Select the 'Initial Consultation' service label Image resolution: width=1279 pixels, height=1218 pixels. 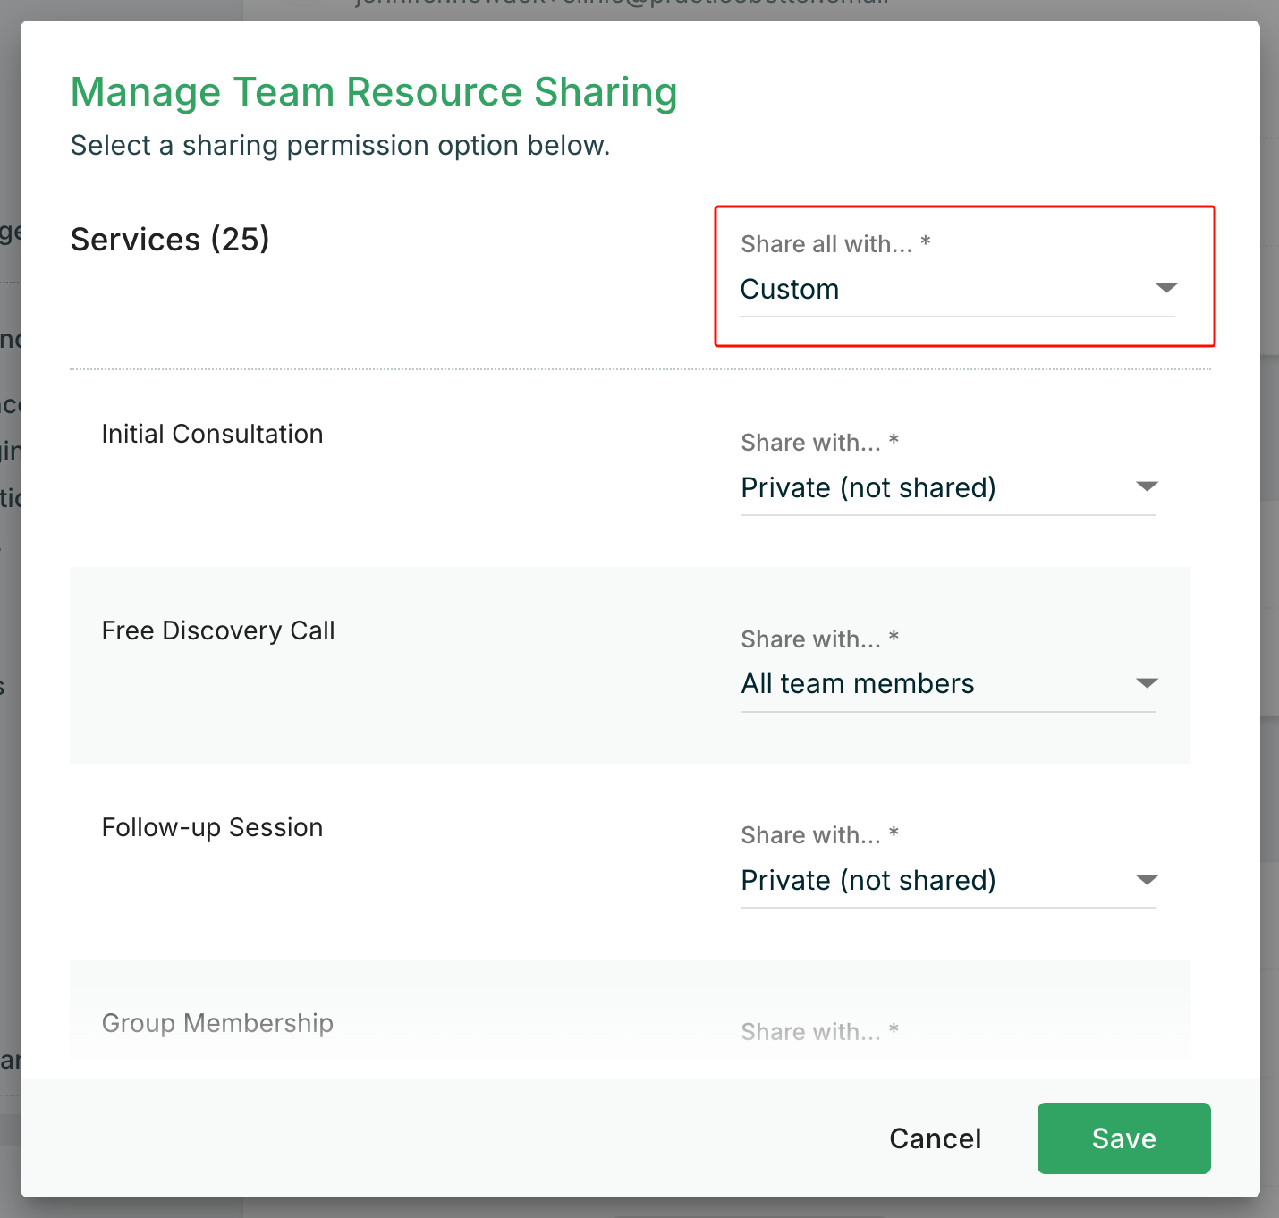point(212,435)
